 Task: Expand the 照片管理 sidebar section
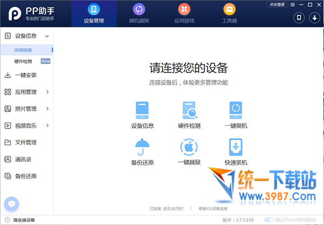(x=48, y=108)
